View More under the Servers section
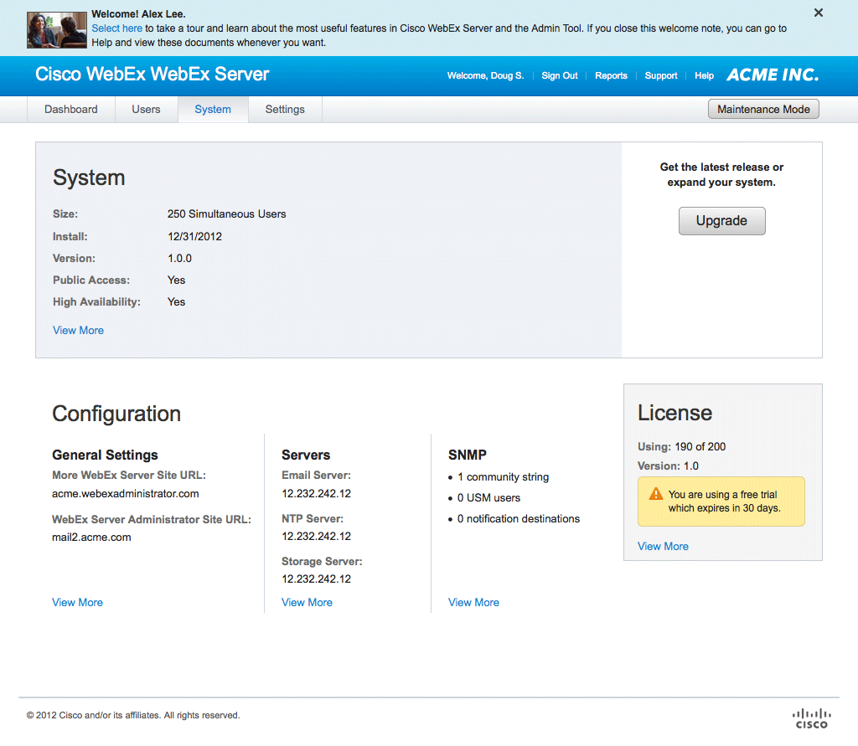The image size is (858, 746). pos(307,603)
